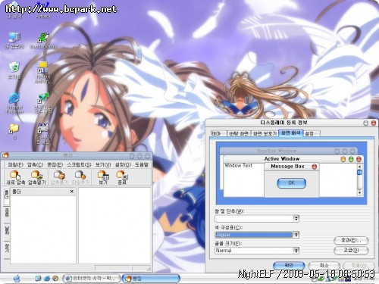The image size is (379, 284).
Task: Click the archiver's empty file list pane
Action: click(114, 226)
